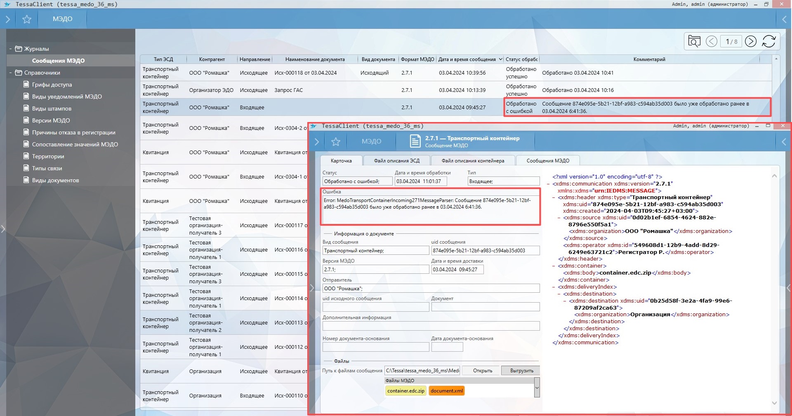The height and width of the screenshot is (416, 792).
Task: Open the left panel arrow in main window header
Action: [7, 19]
